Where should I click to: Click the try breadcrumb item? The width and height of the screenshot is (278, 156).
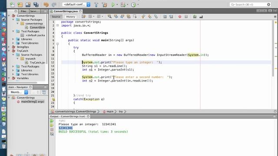[x=121, y=111]
